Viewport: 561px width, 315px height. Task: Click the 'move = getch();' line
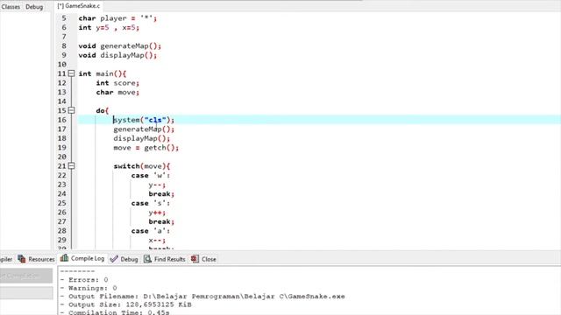(x=146, y=148)
